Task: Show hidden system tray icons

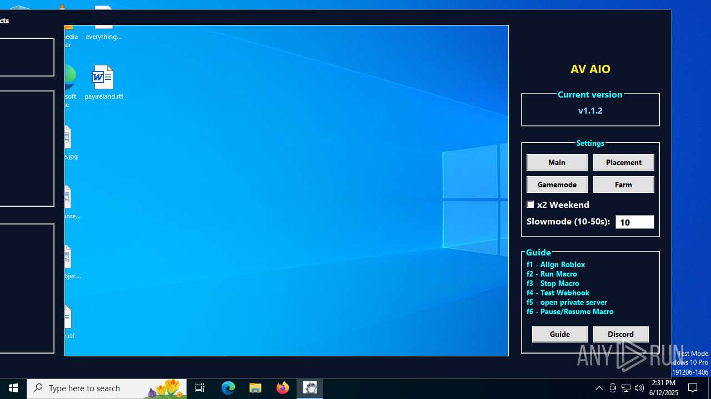Action: point(599,388)
